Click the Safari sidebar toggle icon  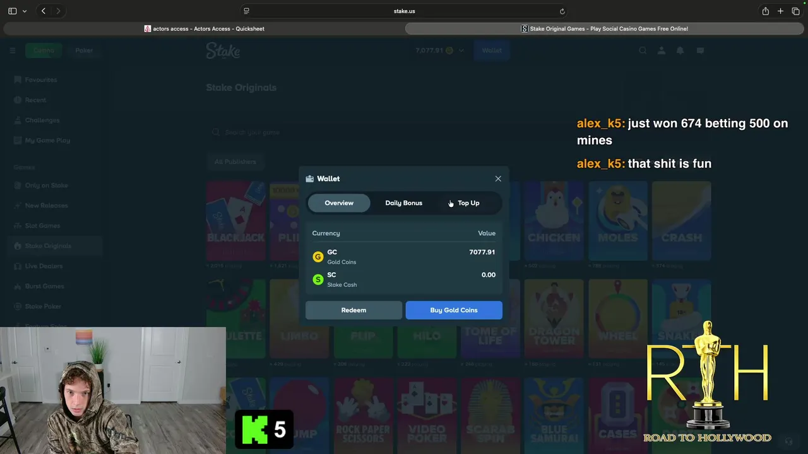(x=12, y=11)
